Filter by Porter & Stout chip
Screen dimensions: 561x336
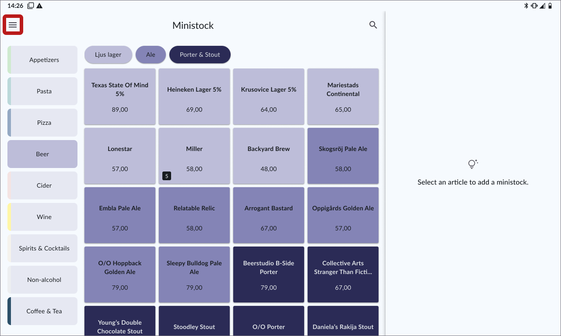(200, 55)
